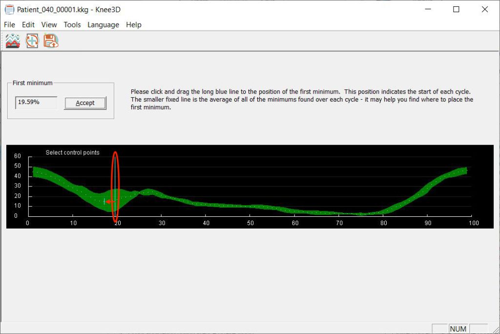
Task: Click the Accept button
Action: click(85, 103)
